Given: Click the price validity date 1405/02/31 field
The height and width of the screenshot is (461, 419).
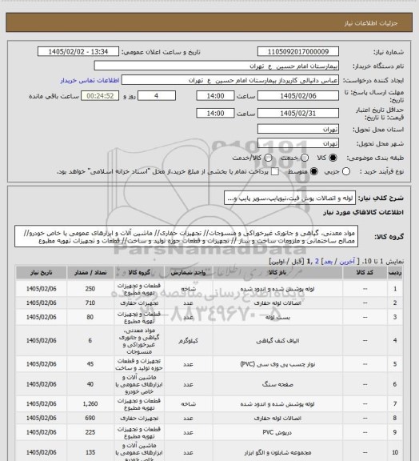Looking at the screenshot, I should [x=298, y=113].
